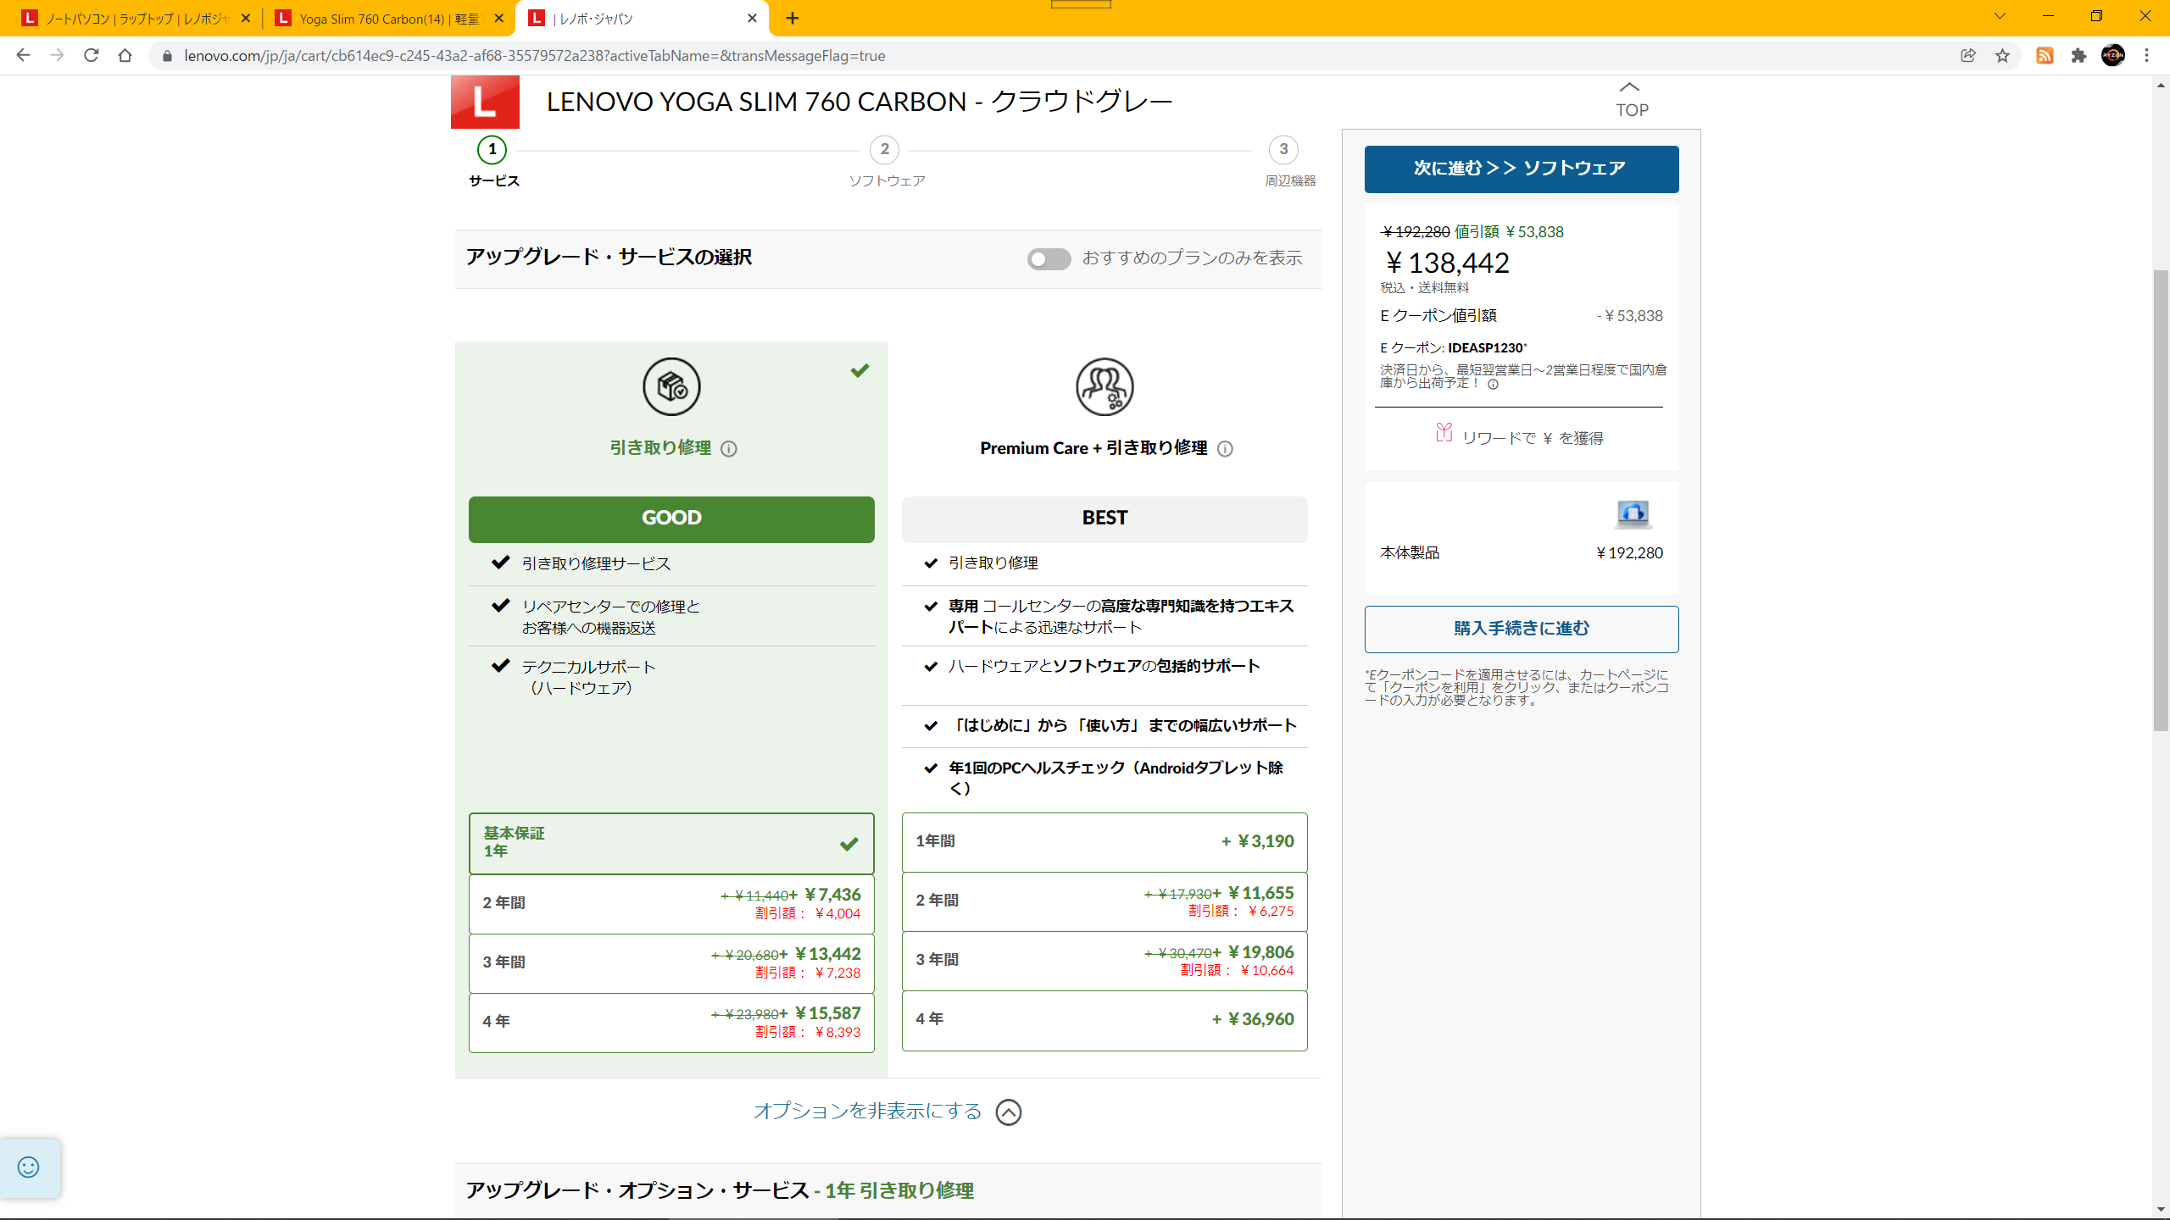Click the GOOD plan header button

pyautogui.click(x=671, y=518)
